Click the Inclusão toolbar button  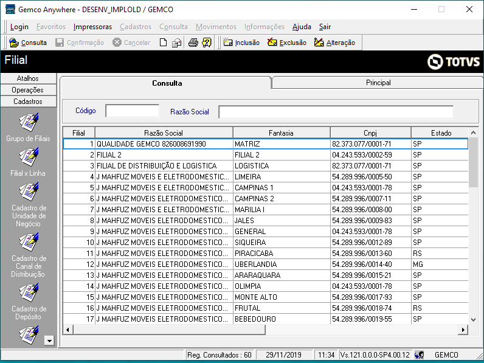(241, 43)
